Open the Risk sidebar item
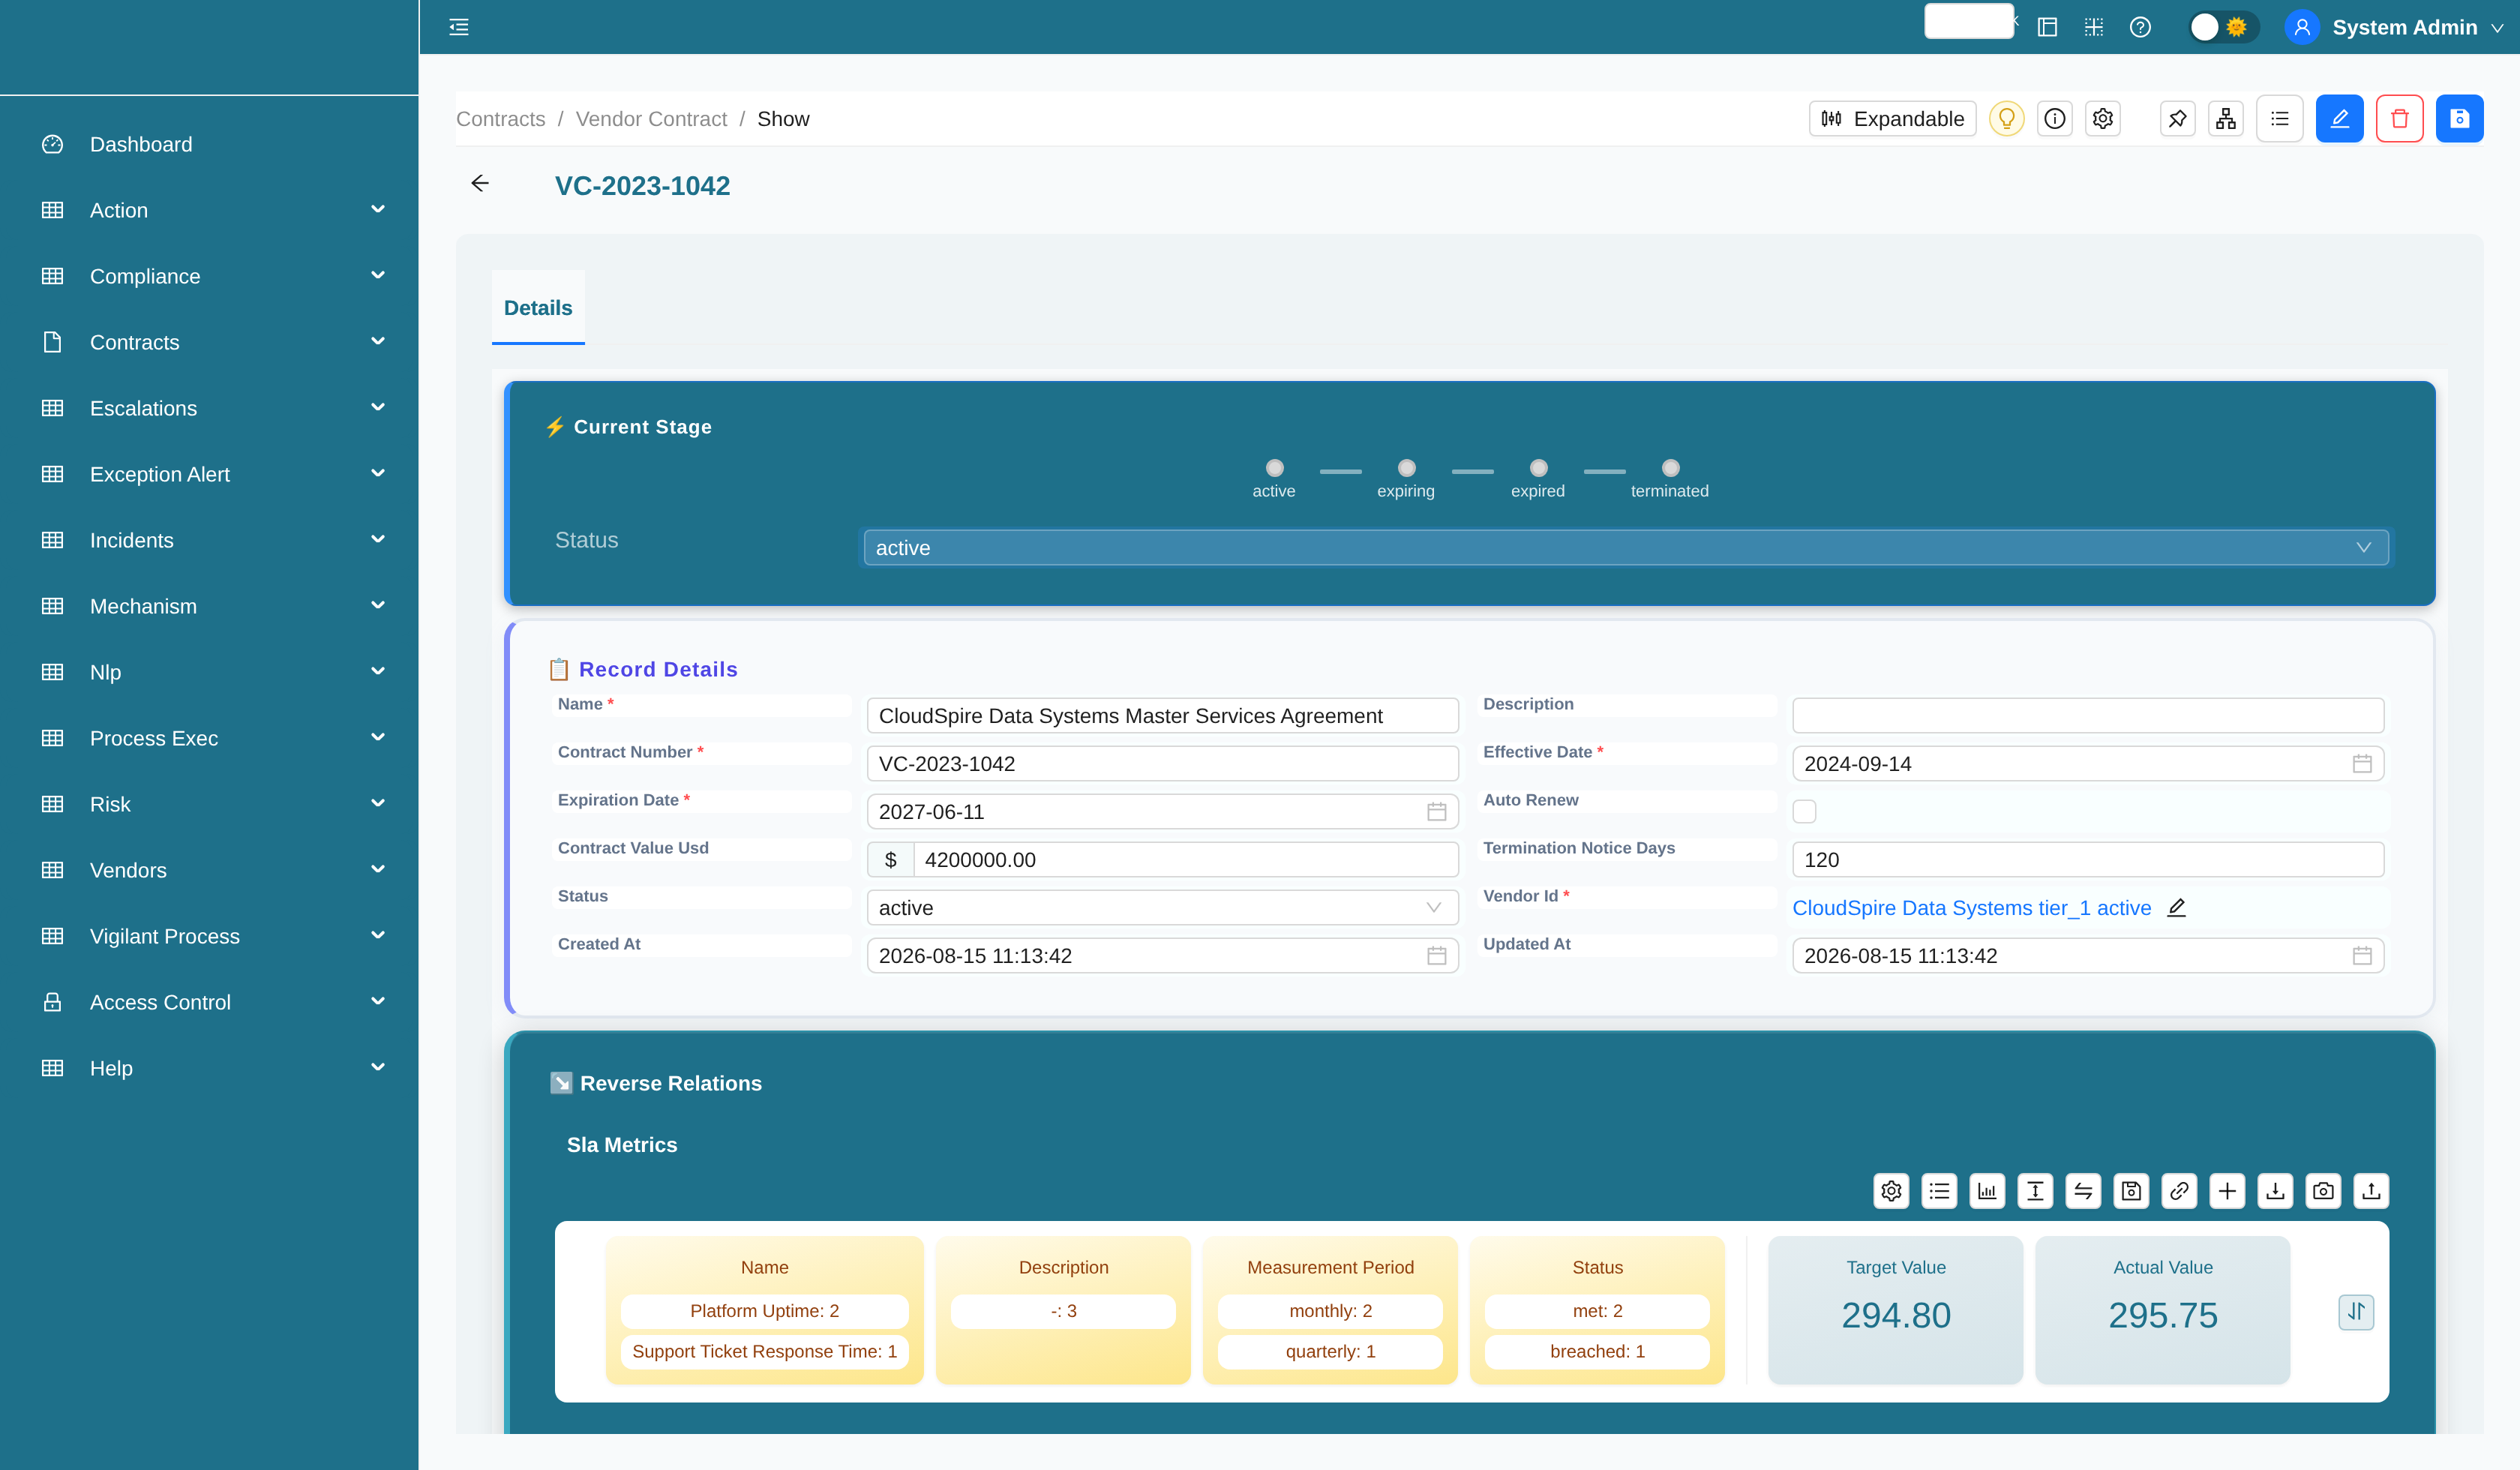2520x1470 pixels. [209, 804]
